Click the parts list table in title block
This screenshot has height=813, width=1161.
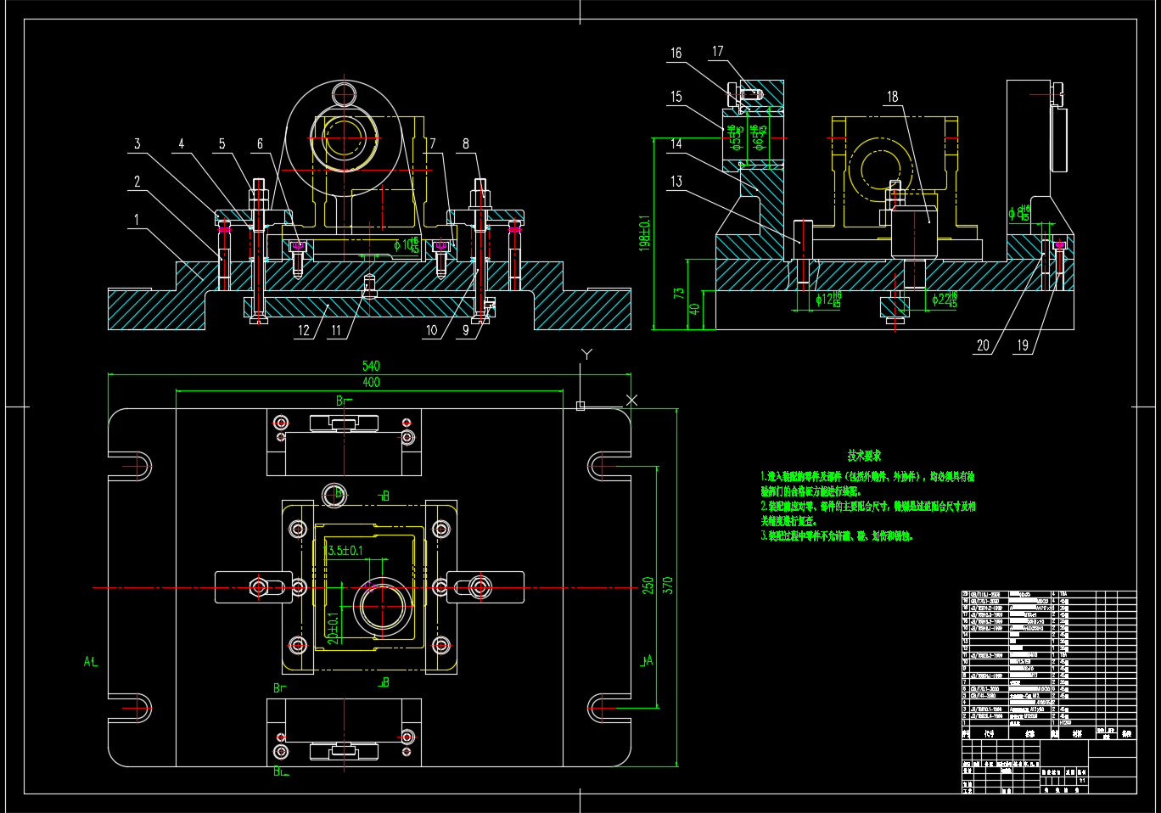[1048, 658]
